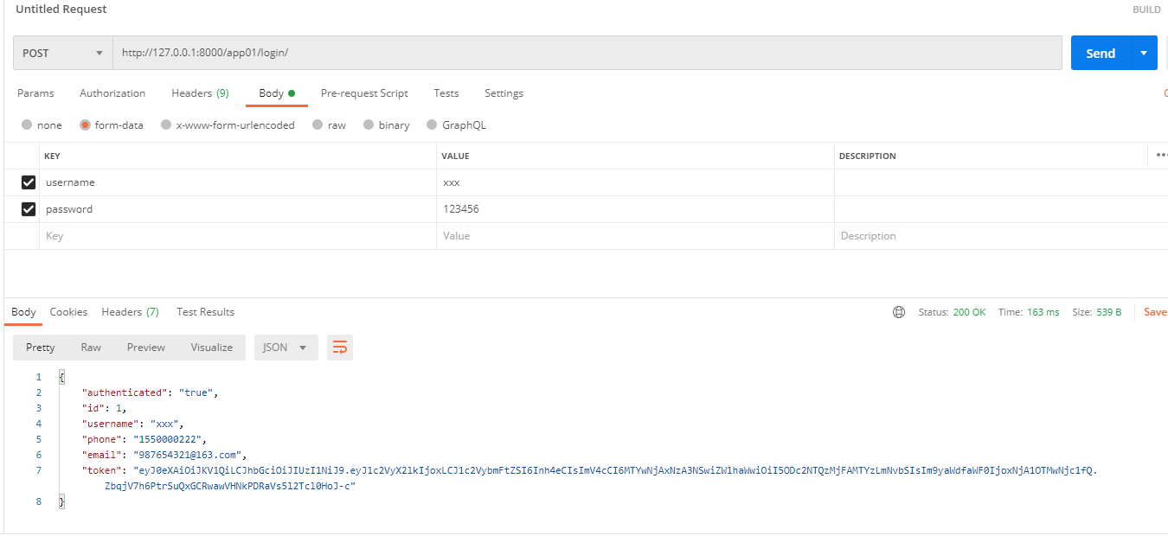This screenshot has height=536, width=1168.
Task: Click the globe network icon near Status
Action: (x=899, y=312)
